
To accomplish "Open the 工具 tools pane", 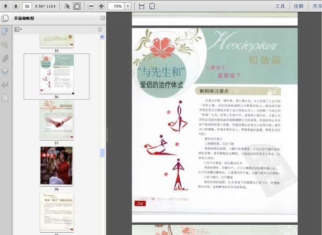I will (x=280, y=6).
